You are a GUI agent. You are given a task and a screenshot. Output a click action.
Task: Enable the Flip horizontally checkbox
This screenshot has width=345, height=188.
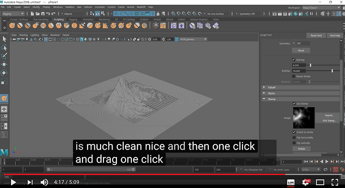click(x=294, y=137)
